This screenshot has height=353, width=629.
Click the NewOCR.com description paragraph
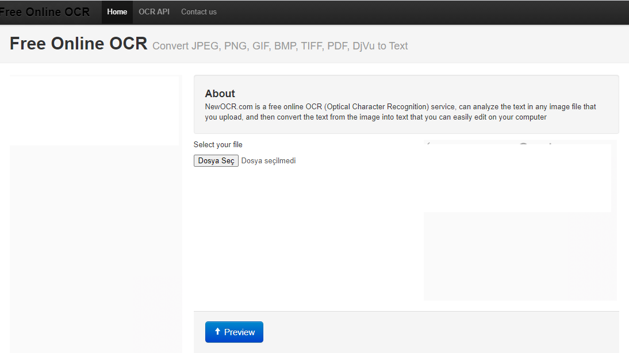(400, 112)
